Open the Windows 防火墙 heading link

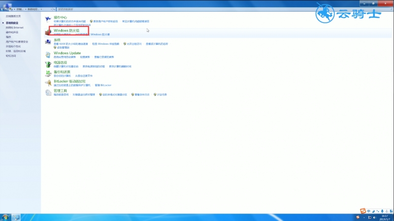pos(66,30)
